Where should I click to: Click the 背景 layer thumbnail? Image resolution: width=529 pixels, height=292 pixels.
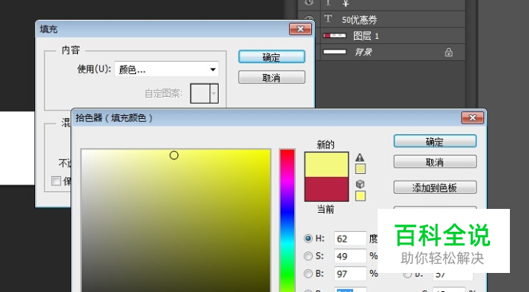334,52
